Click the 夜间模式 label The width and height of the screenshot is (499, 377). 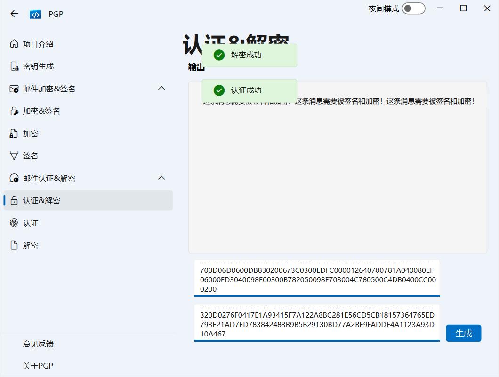tap(384, 9)
